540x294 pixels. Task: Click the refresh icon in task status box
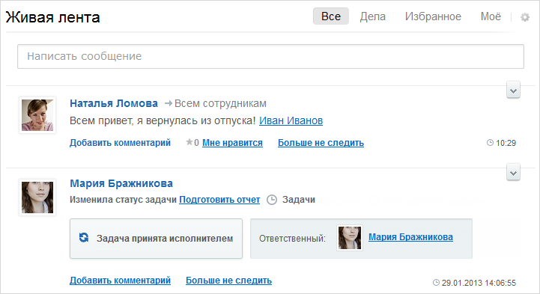(x=84, y=238)
